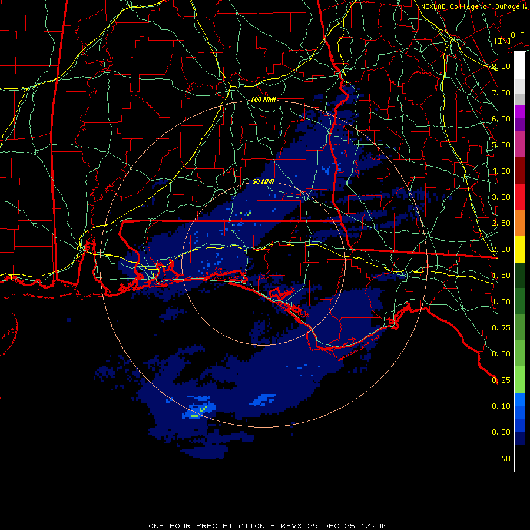Screen dimensions: 530x530
Task: Click the 0.75 legend value
Action: 501,328
